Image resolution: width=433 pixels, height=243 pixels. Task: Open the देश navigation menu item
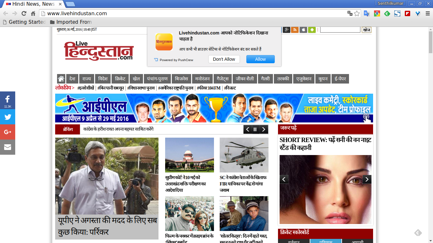[x=72, y=79]
